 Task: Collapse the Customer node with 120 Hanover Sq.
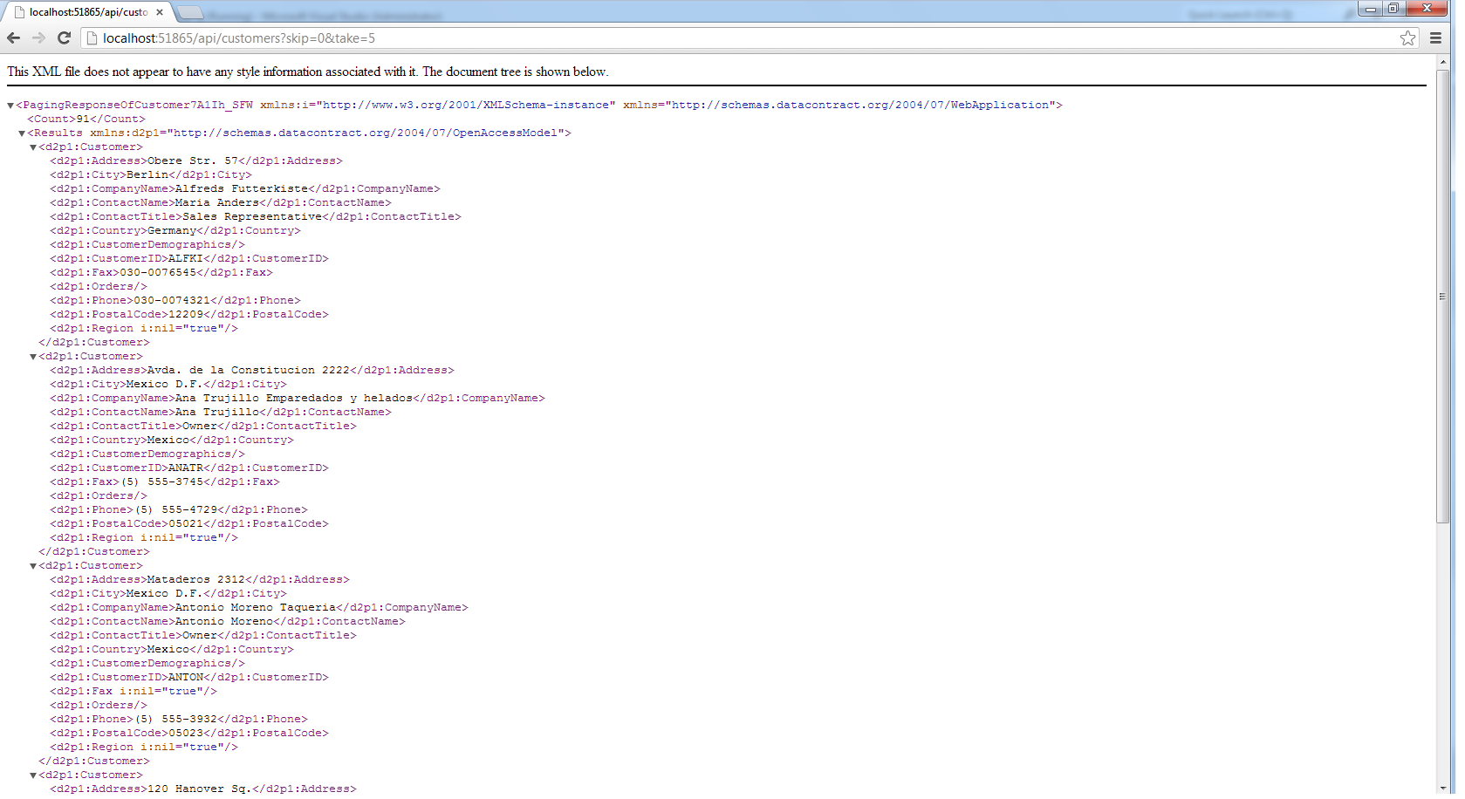click(x=33, y=775)
